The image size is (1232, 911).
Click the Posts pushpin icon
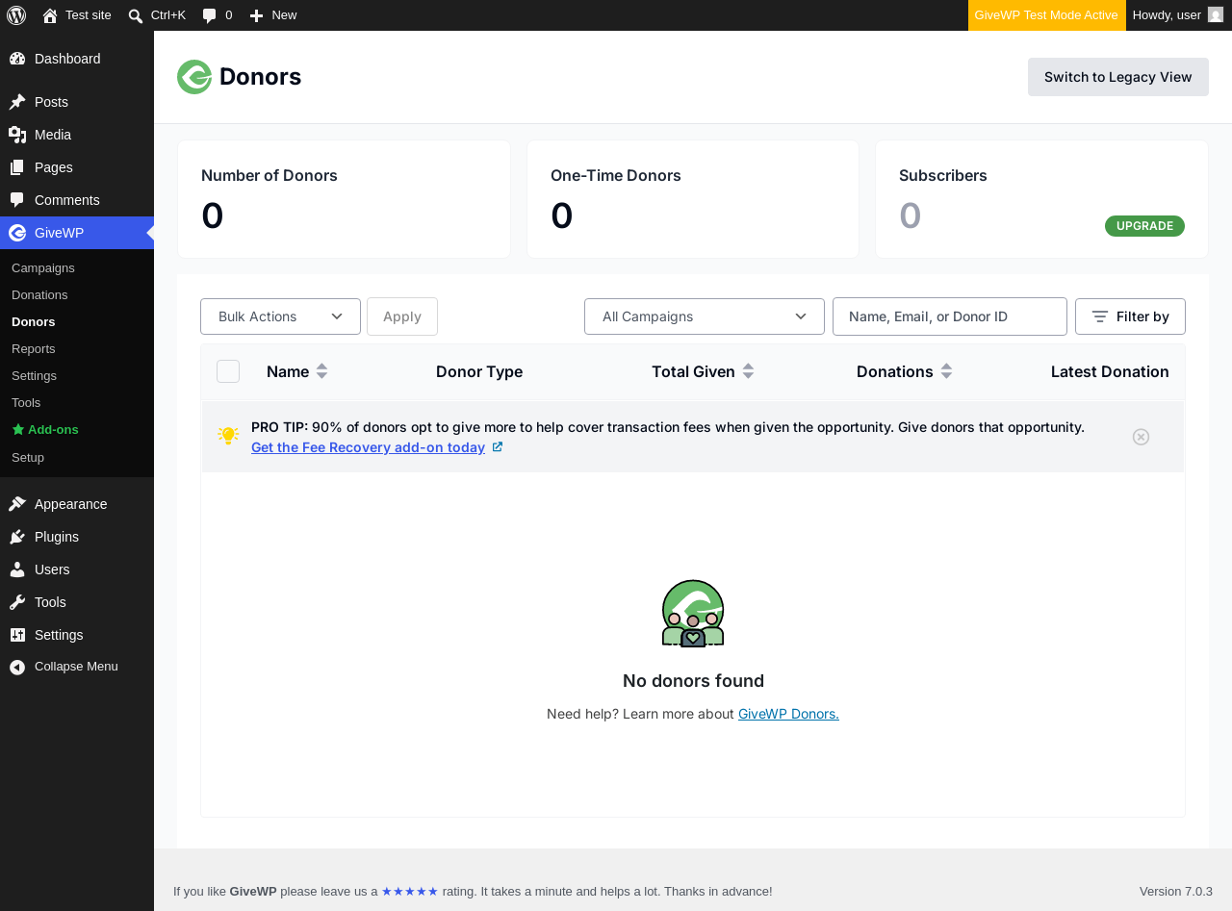click(x=17, y=102)
